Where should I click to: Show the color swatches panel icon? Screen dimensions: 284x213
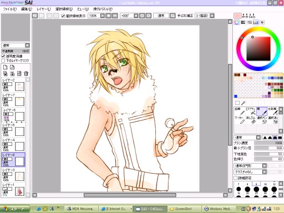[256, 22]
